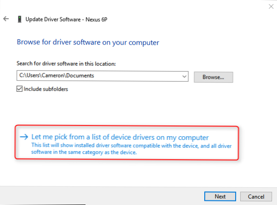
Task: Cancel the driver update wizard
Action: (x=255, y=196)
